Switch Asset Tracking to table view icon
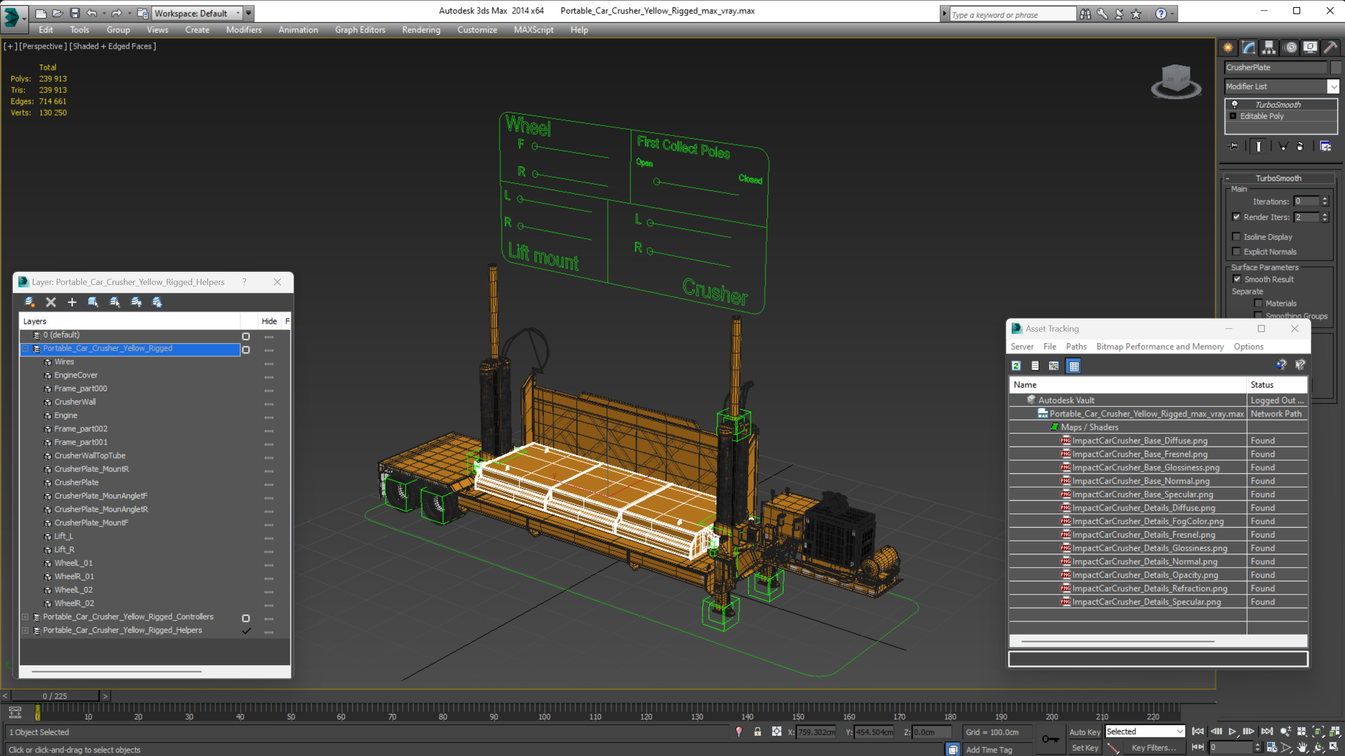 (x=1073, y=366)
